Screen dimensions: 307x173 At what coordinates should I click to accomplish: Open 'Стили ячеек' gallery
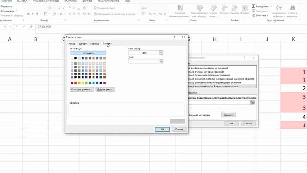213,11
